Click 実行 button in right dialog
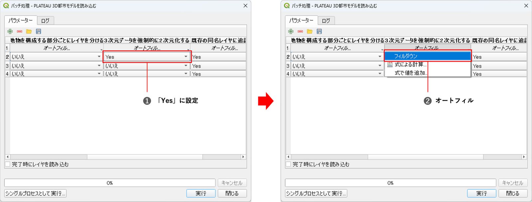The height and width of the screenshot is (202, 532). [x=481, y=193]
